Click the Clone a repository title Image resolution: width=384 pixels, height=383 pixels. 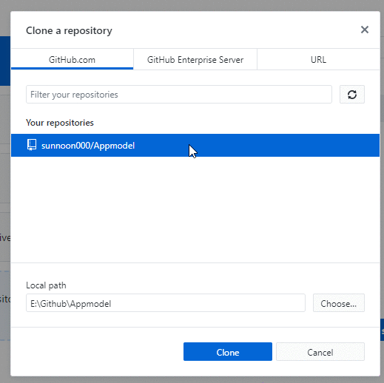(69, 30)
